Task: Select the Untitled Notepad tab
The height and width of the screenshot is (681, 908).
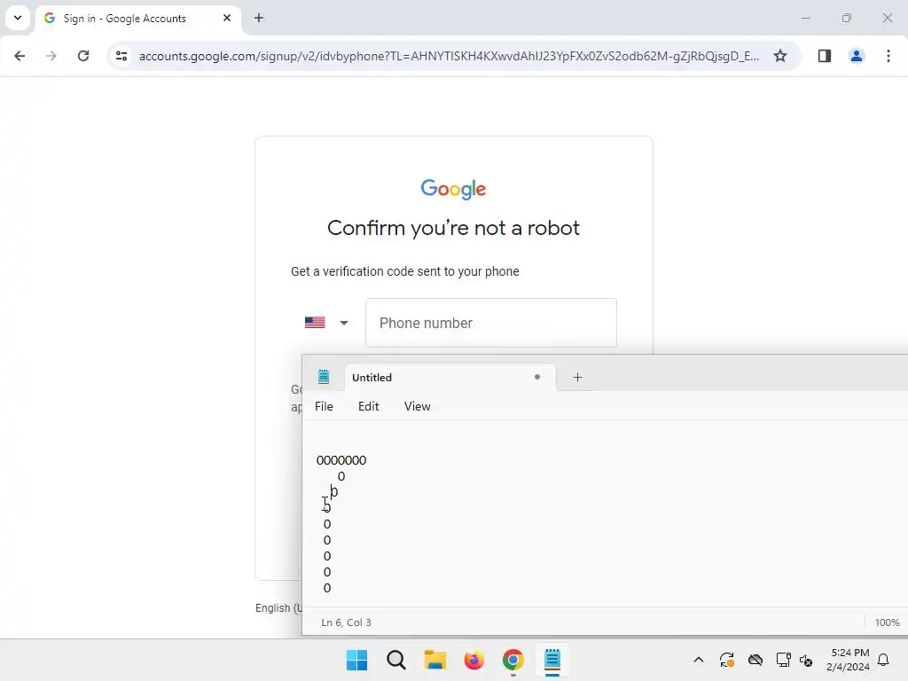Action: (450, 378)
